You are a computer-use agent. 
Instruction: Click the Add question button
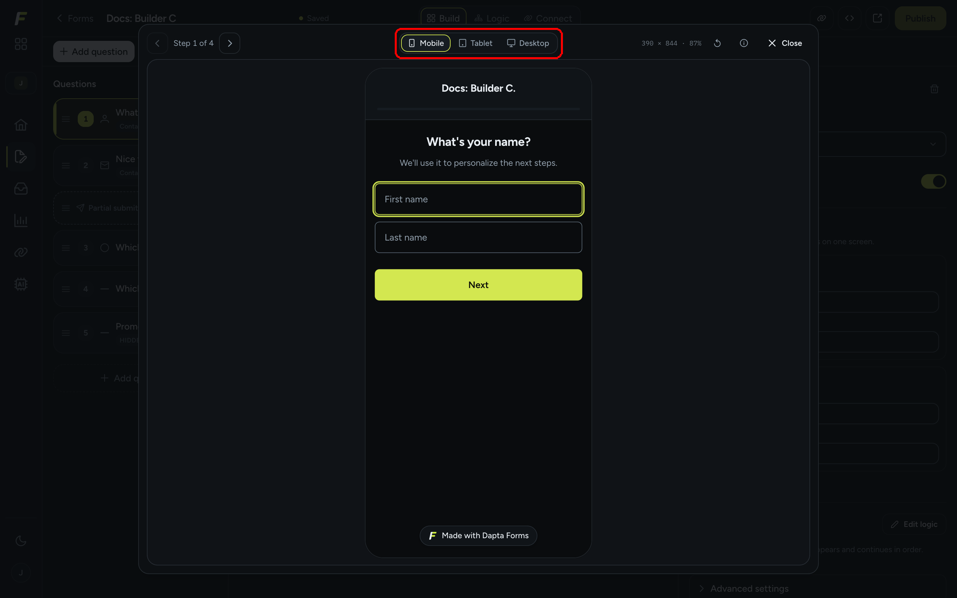tap(94, 51)
